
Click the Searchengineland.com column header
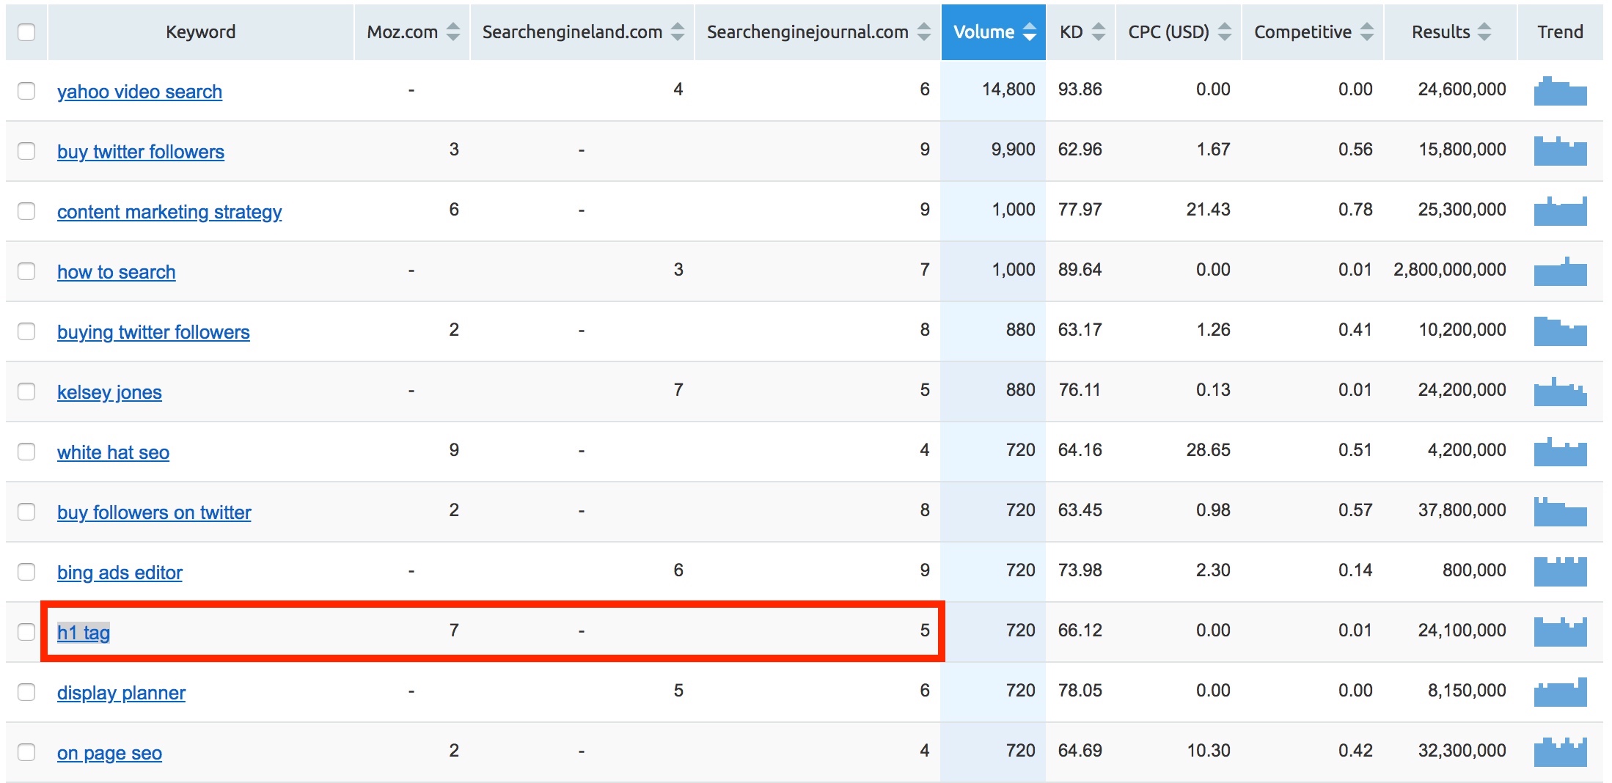[572, 32]
